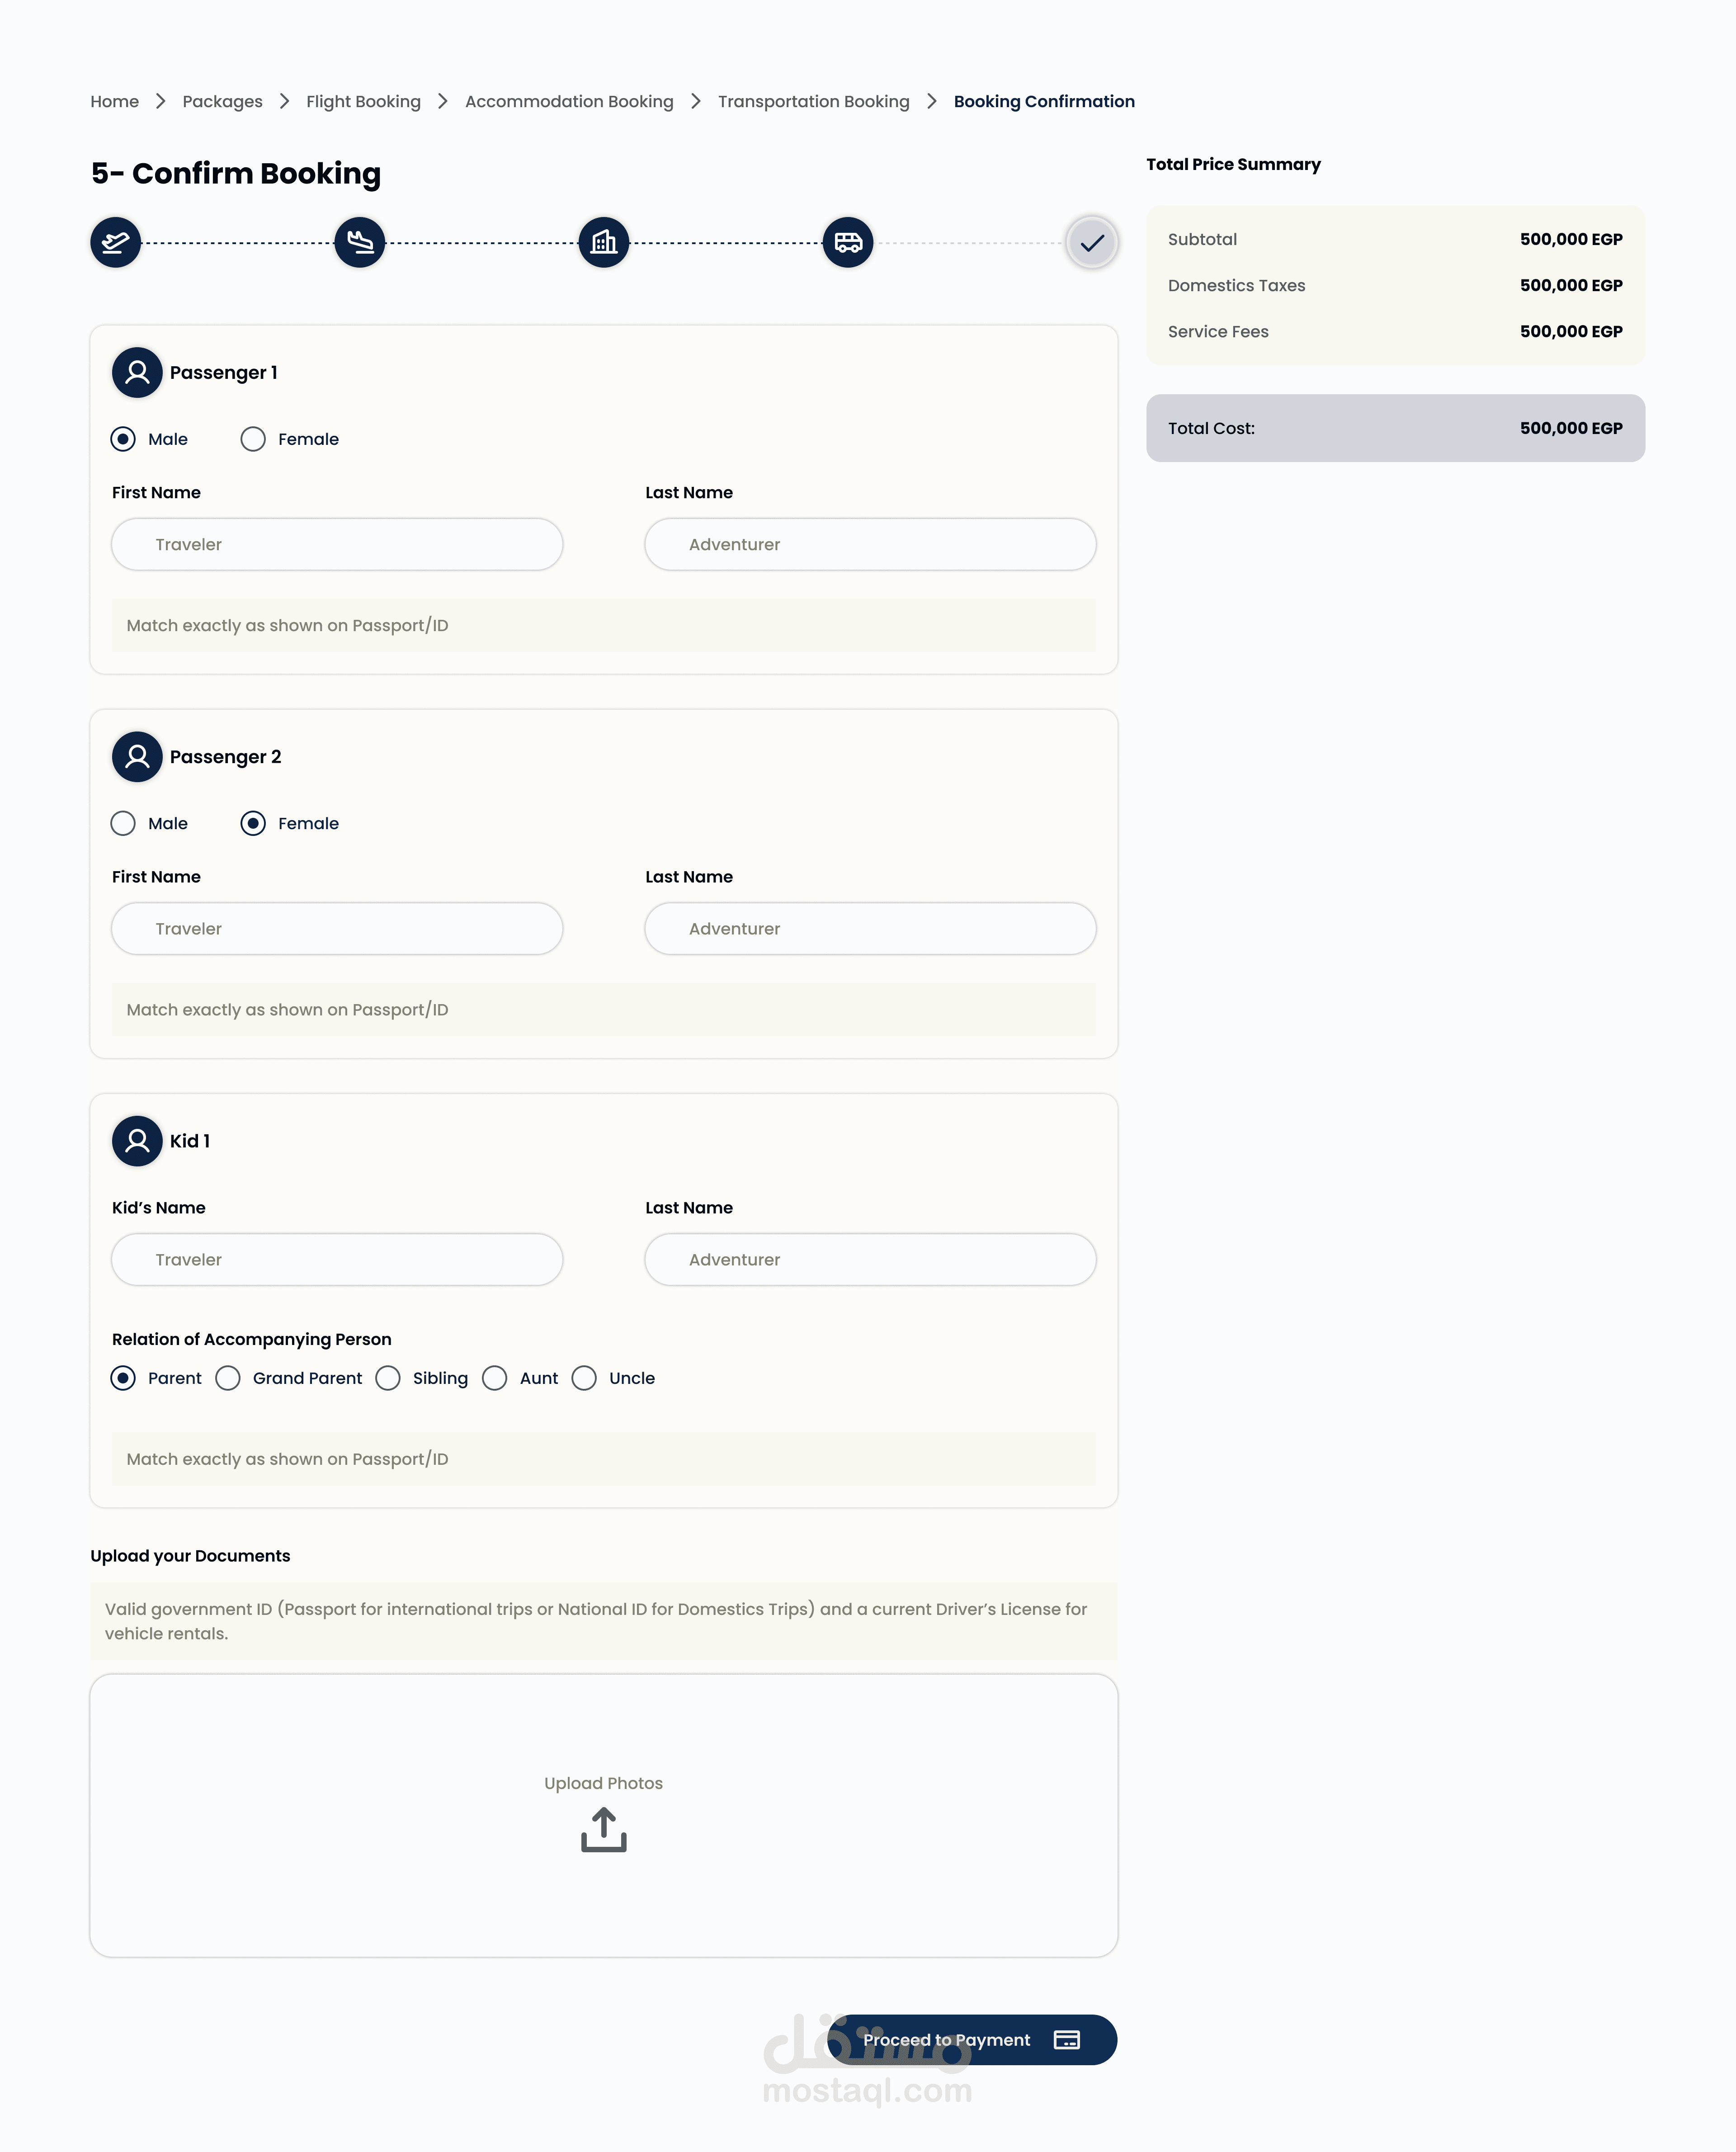Click the Kid 1 avatar icon
The height and width of the screenshot is (2152, 1736).
pos(137,1141)
